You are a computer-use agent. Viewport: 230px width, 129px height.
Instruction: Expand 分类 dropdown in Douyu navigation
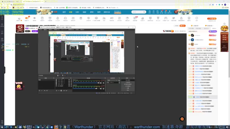click(x=77, y=12)
